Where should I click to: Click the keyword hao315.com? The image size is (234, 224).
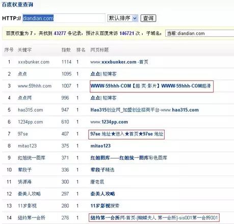click(31, 110)
